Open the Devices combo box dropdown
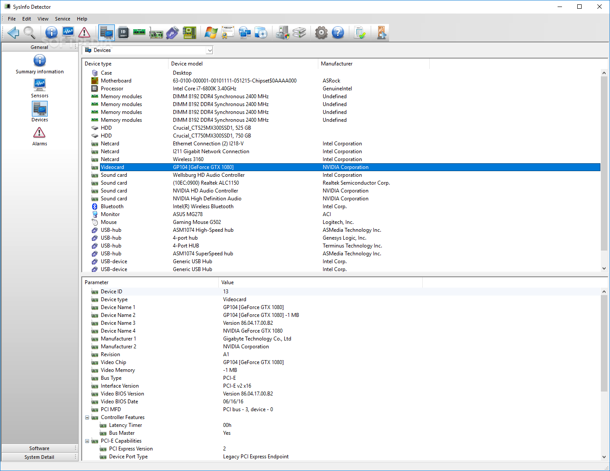This screenshot has width=610, height=471. (x=210, y=50)
